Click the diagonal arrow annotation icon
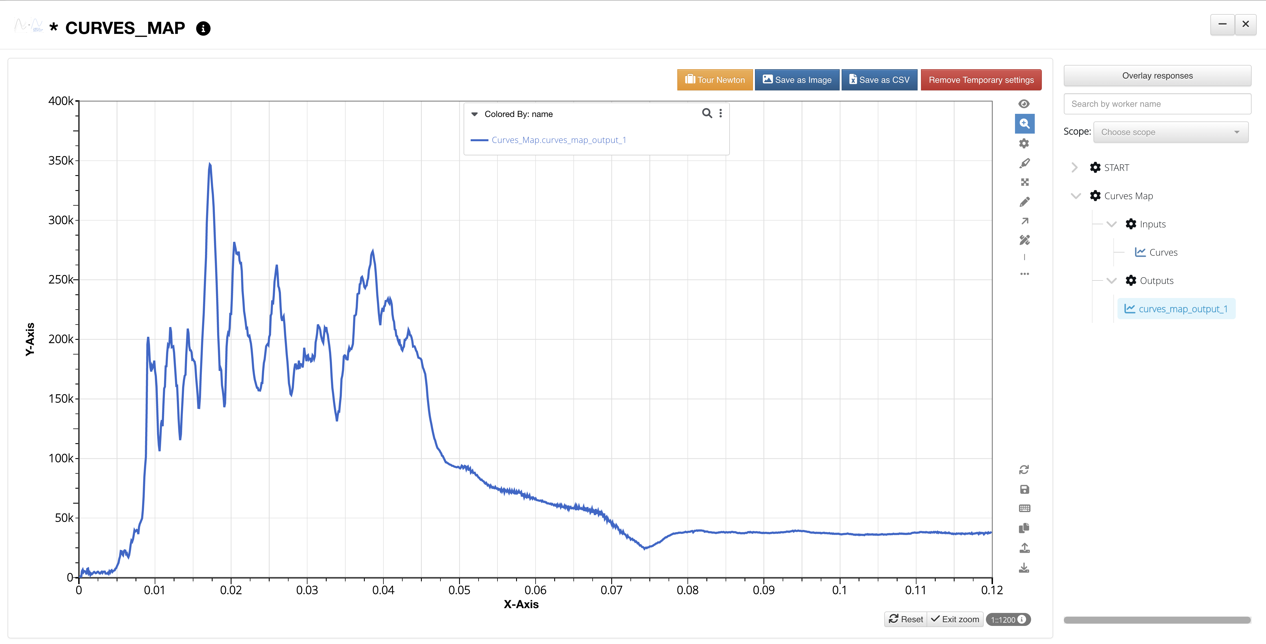 (x=1024, y=221)
